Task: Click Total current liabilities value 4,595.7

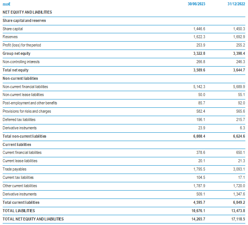Action: [199, 202]
